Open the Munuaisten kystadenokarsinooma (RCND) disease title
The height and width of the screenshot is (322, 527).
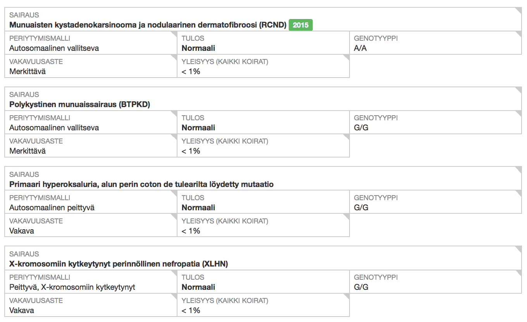[148, 25]
